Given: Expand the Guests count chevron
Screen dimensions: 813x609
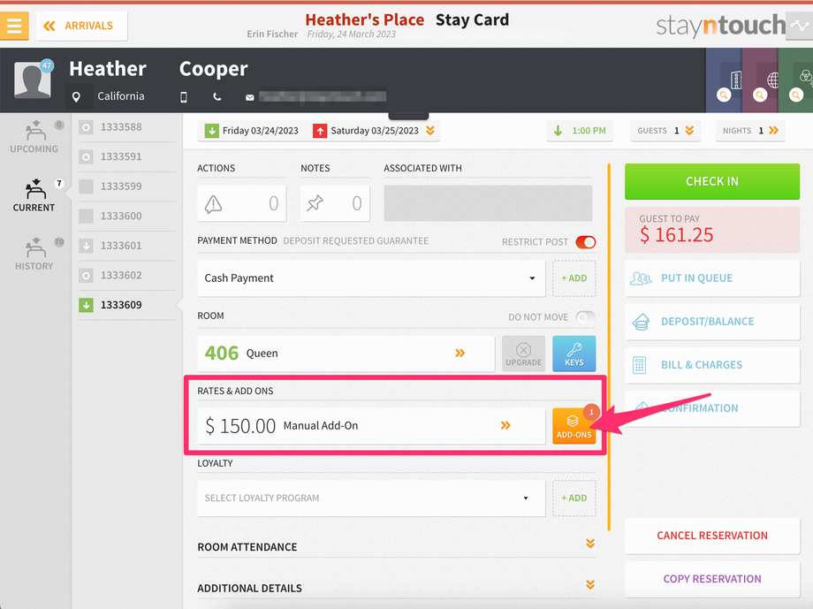Looking at the screenshot, I should pos(689,130).
